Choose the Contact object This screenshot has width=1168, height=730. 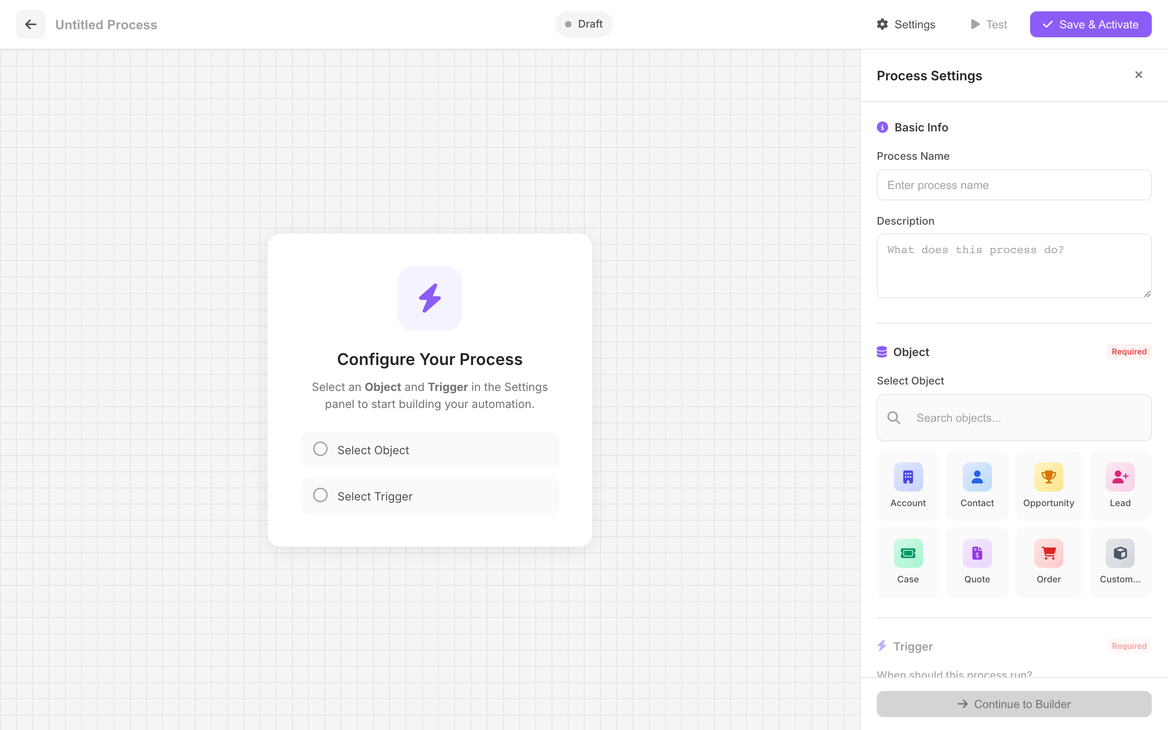coord(977,477)
